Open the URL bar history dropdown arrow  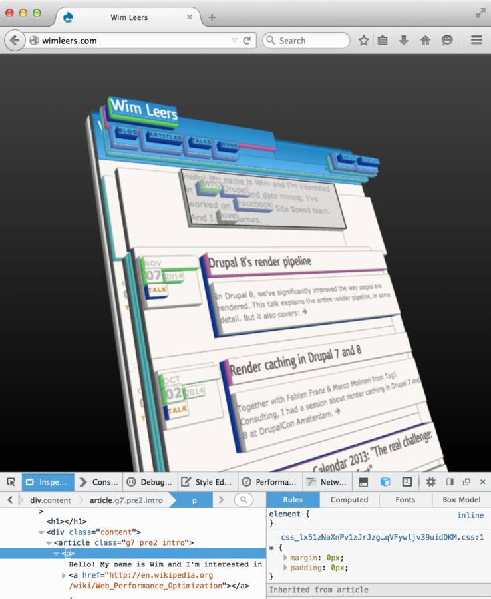tap(234, 41)
